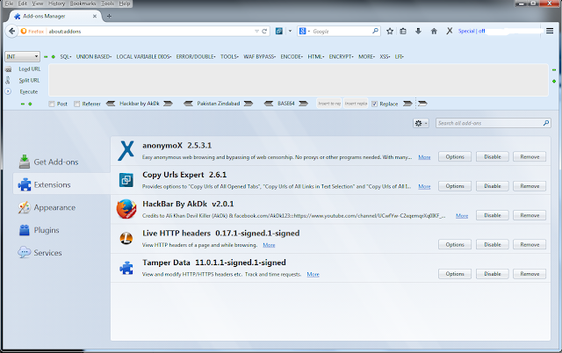Image resolution: width=562 pixels, height=353 pixels.
Task: Click the Load URL icon in HackBar
Action: [x=8, y=69]
